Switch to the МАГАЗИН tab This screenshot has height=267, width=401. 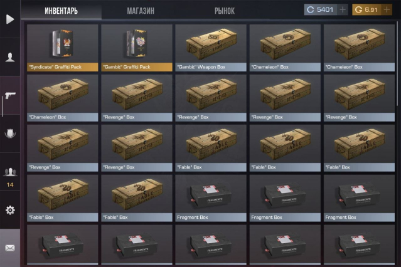[141, 11]
